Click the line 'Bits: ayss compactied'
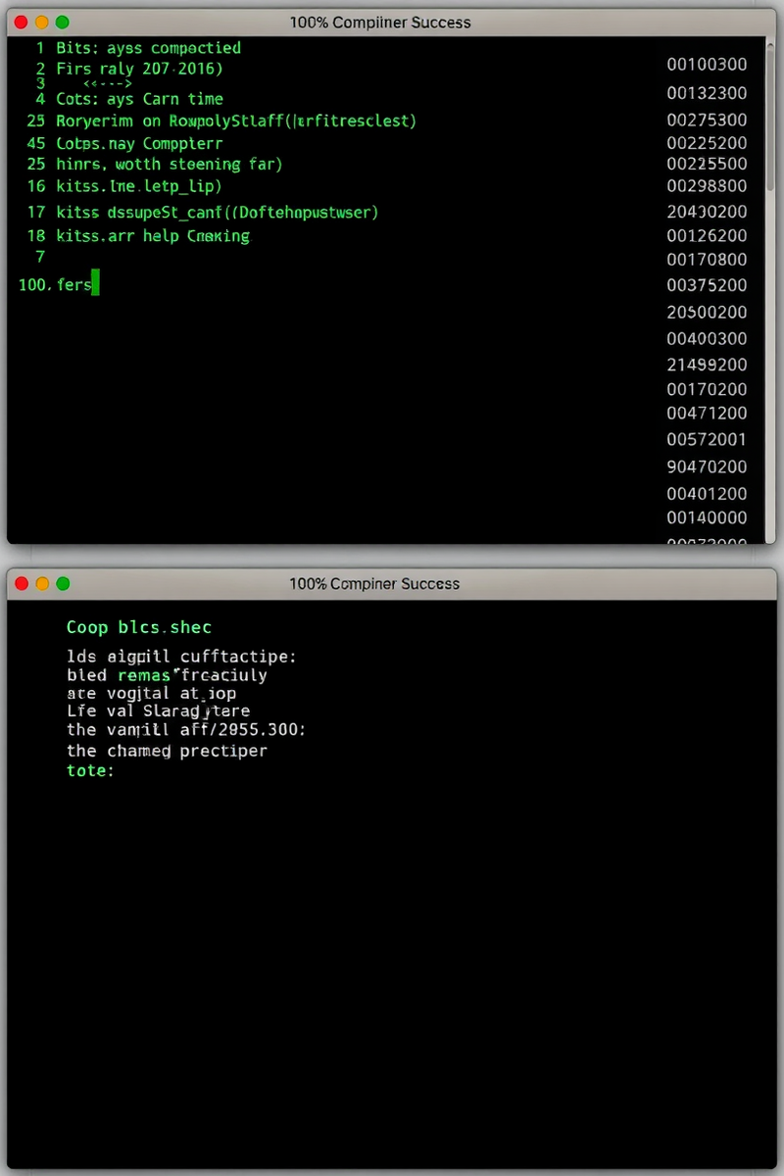The image size is (784, 1176). point(148,48)
